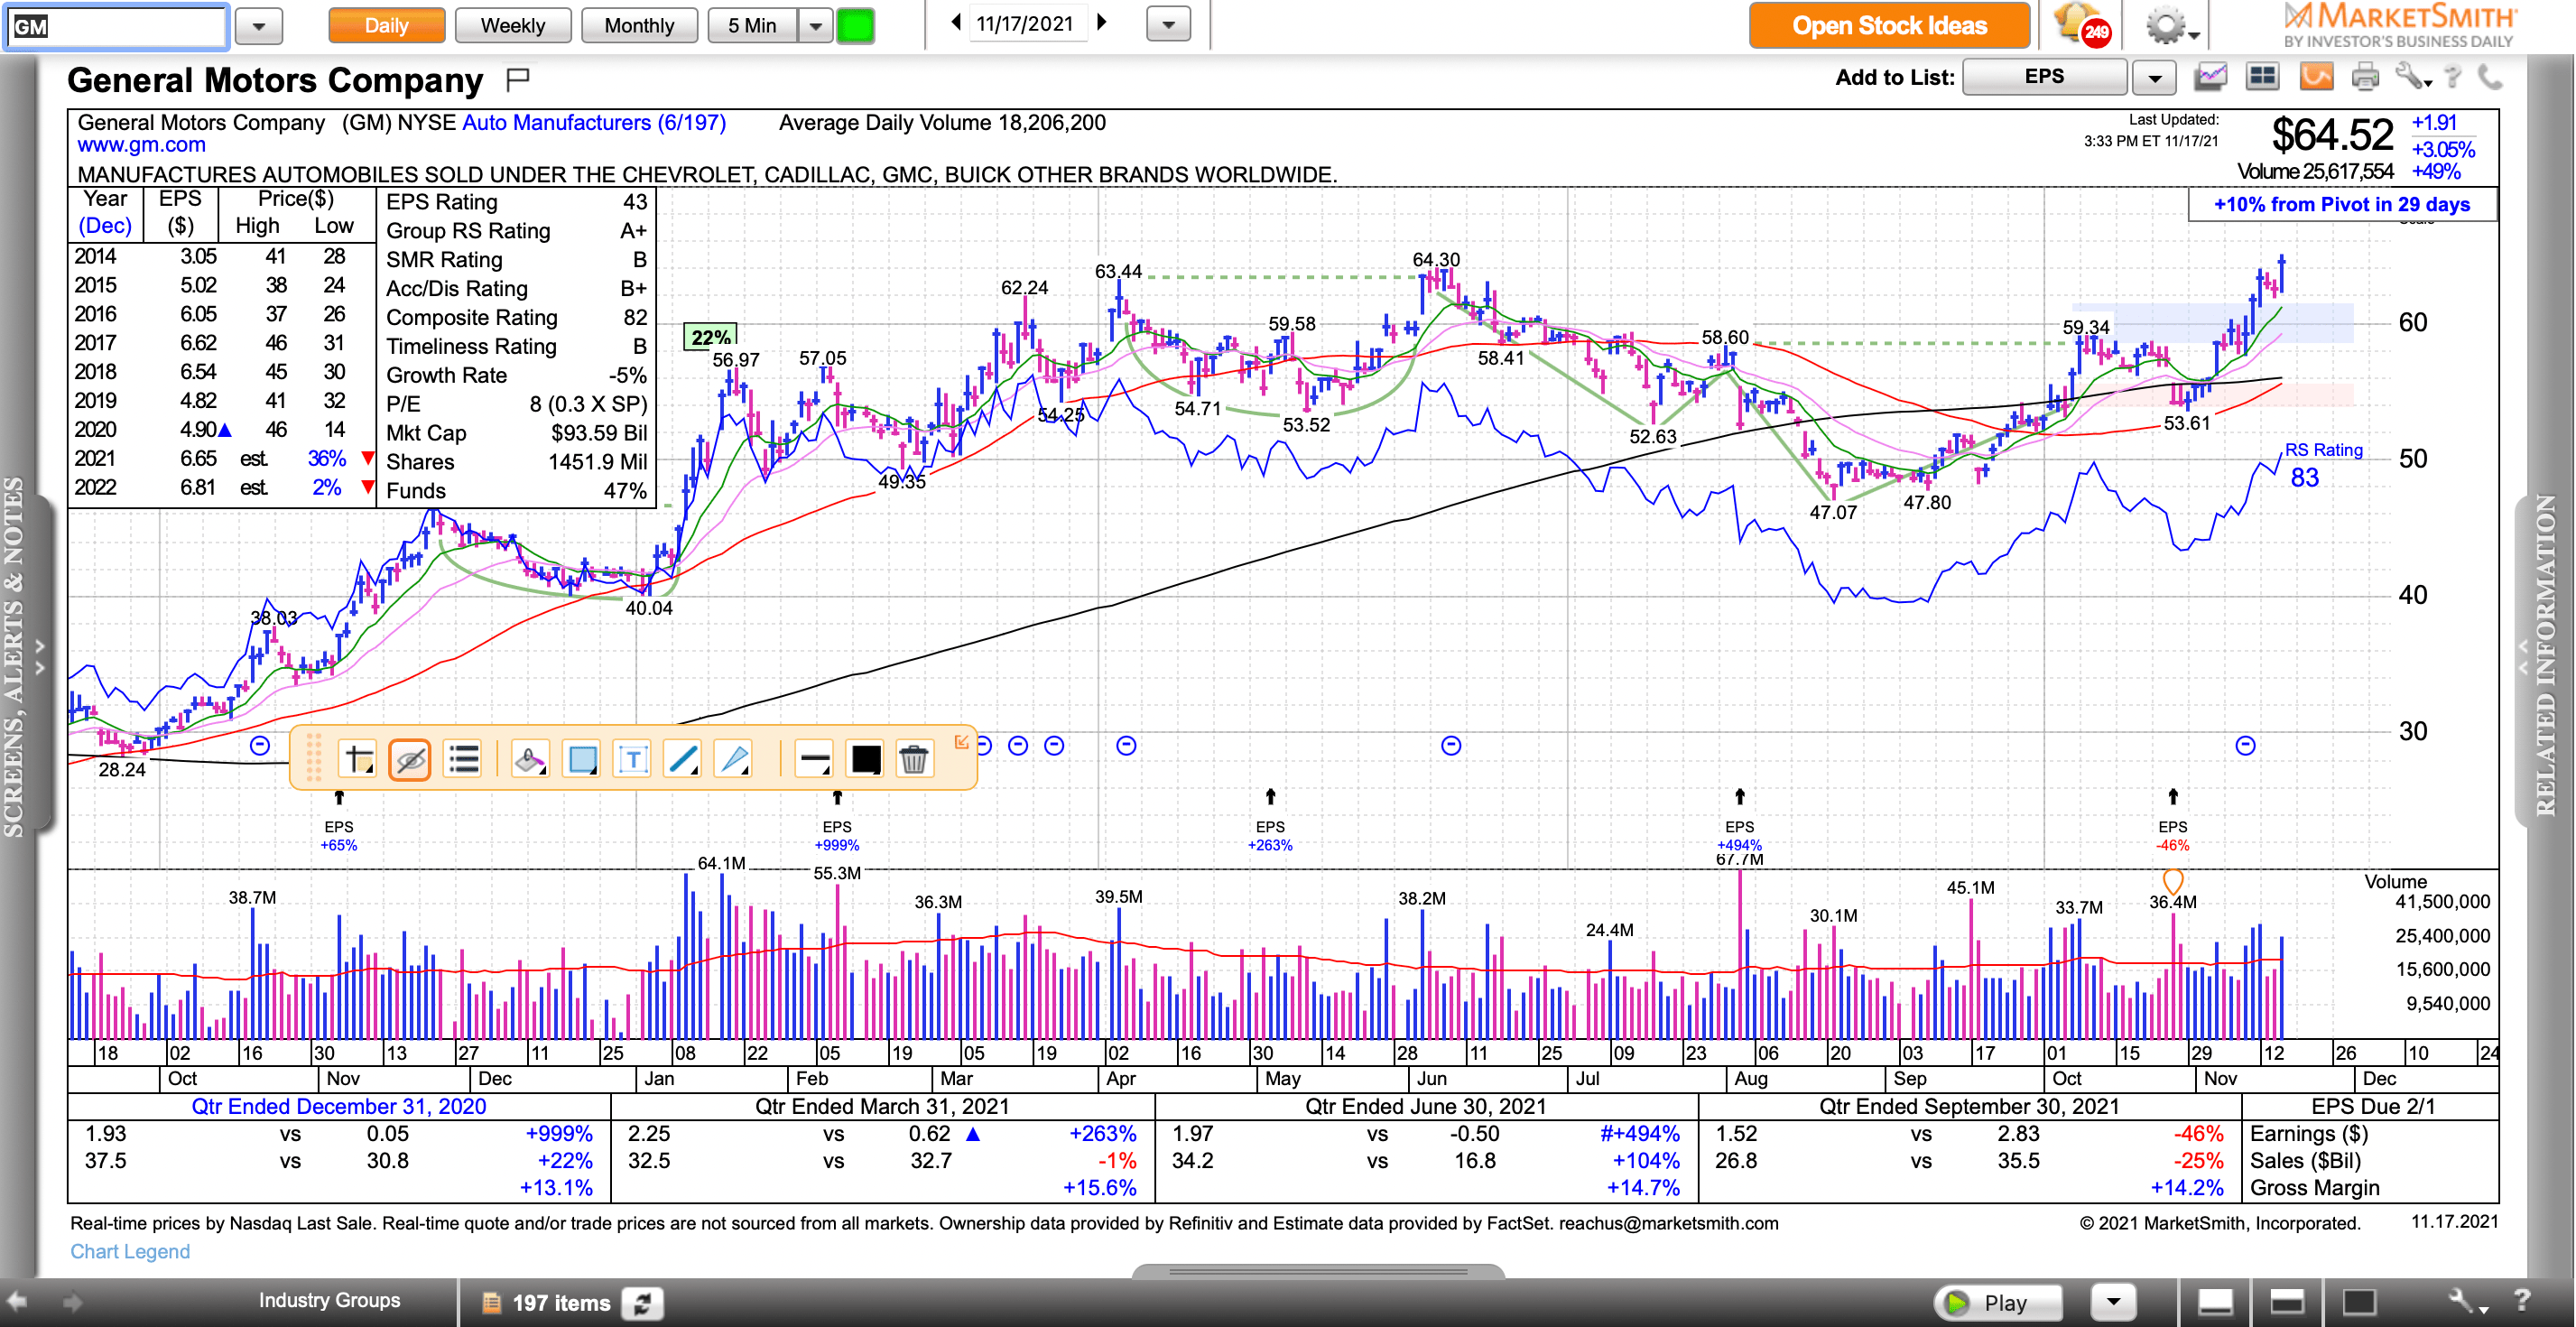Image resolution: width=2576 pixels, height=1327 pixels.
Task: Open intraday interval dropdown arrow
Action: coord(816,25)
